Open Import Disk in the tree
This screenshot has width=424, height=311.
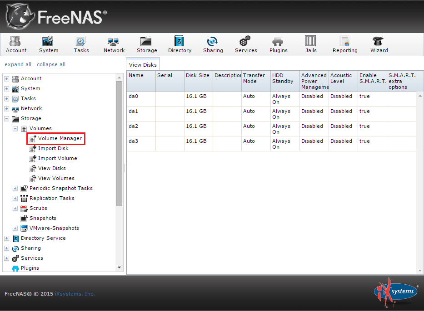(x=53, y=148)
